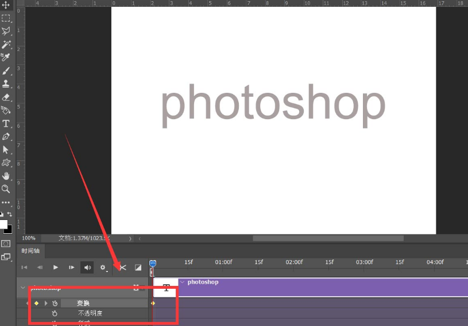Collapse the photoshop layer track properties
The height and width of the screenshot is (326, 468).
click(23, 288)
